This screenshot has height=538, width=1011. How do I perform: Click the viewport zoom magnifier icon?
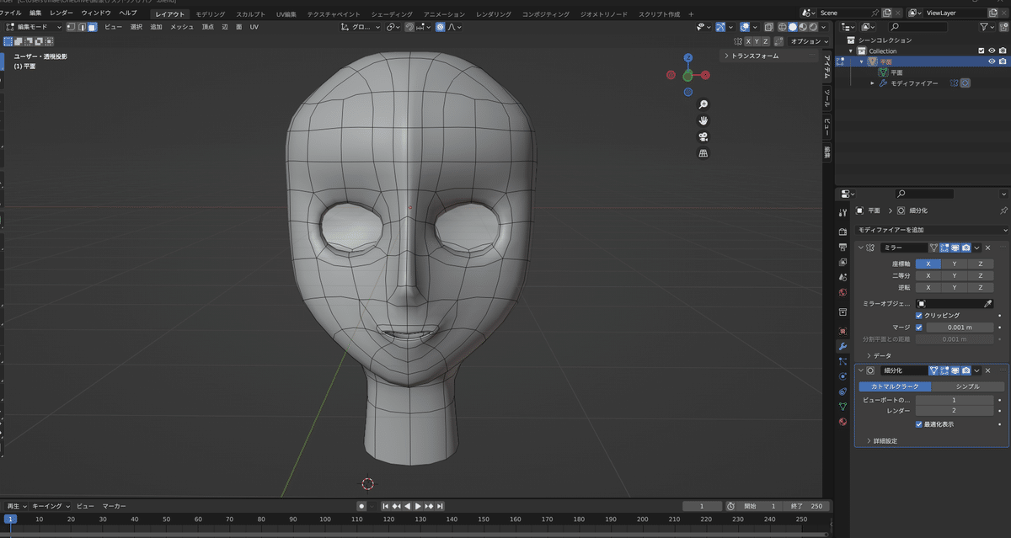click(703, 104)
